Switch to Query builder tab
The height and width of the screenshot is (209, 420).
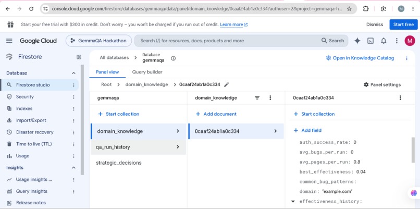(147, 72)
